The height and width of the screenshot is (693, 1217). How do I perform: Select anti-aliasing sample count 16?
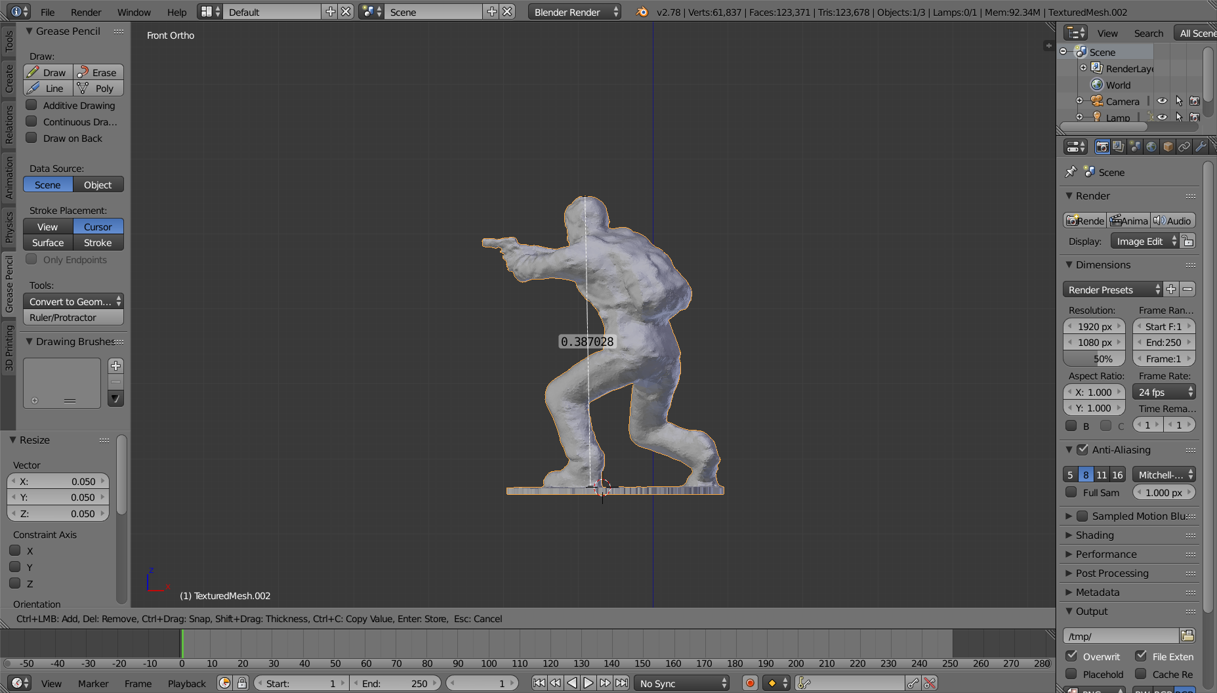(x=1117, y=474)
